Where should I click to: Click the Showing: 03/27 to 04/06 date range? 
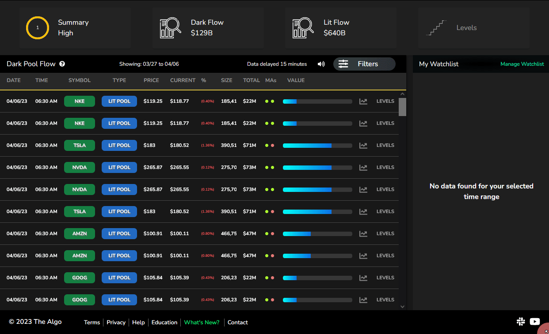149,64
